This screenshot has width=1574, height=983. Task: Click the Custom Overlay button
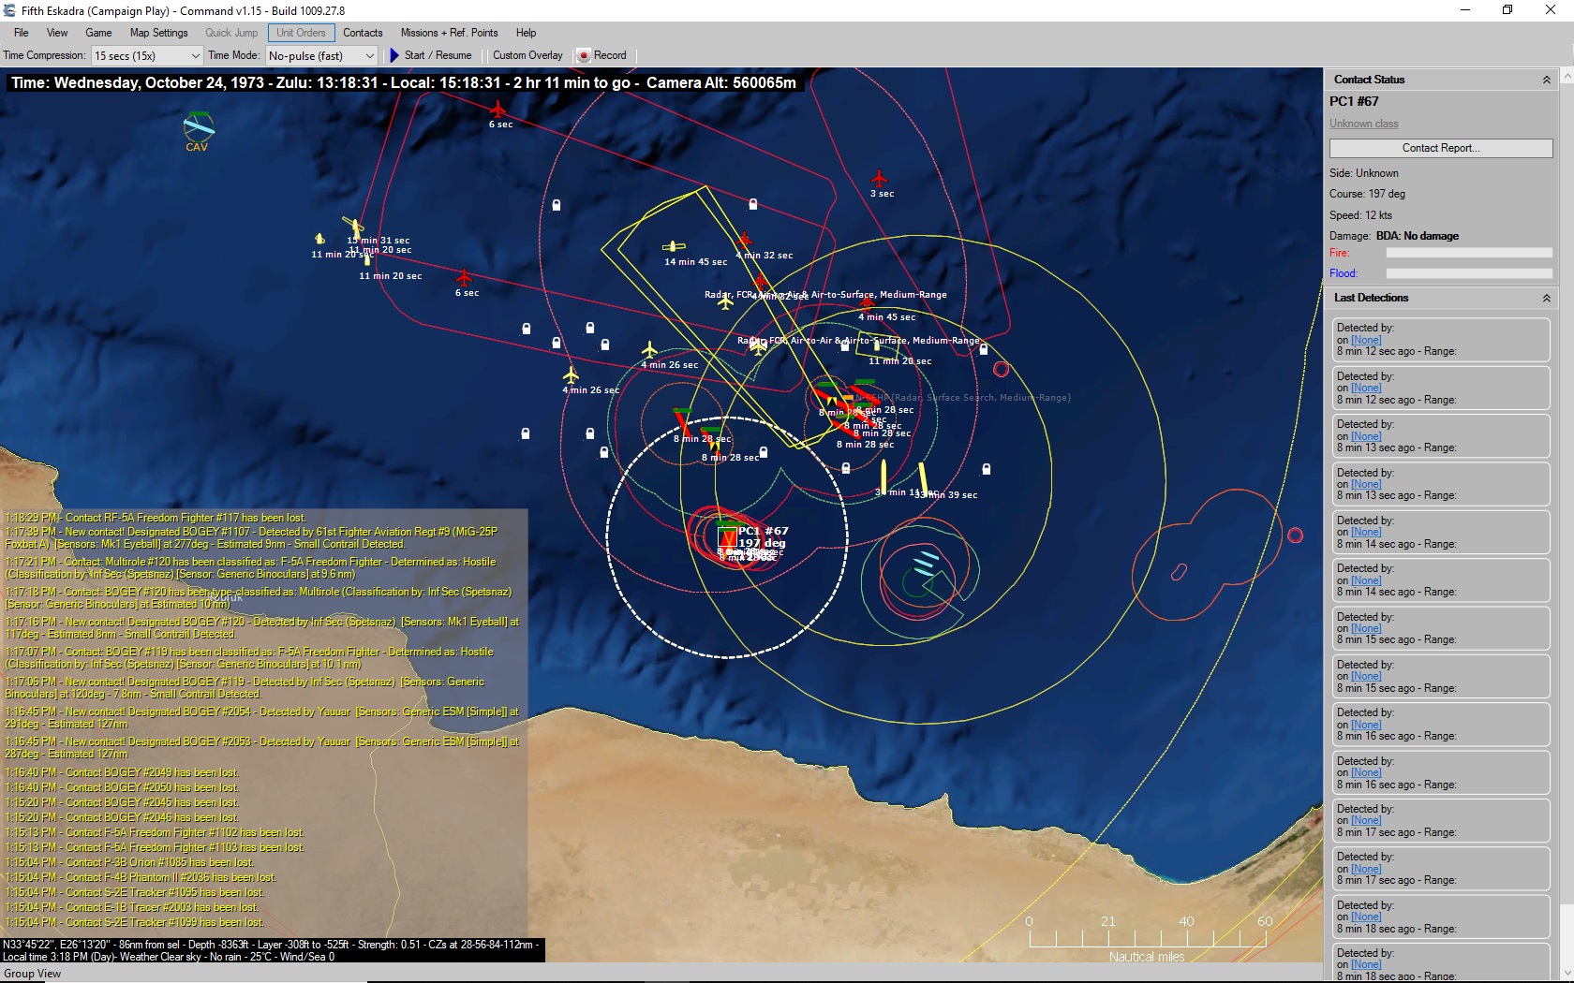527,55
